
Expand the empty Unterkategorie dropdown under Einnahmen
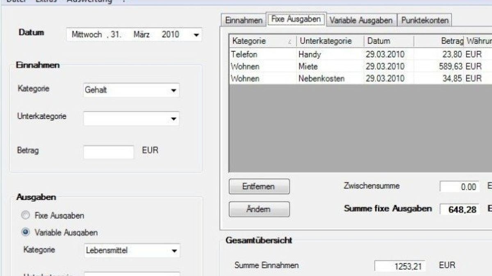pos(174,119)
